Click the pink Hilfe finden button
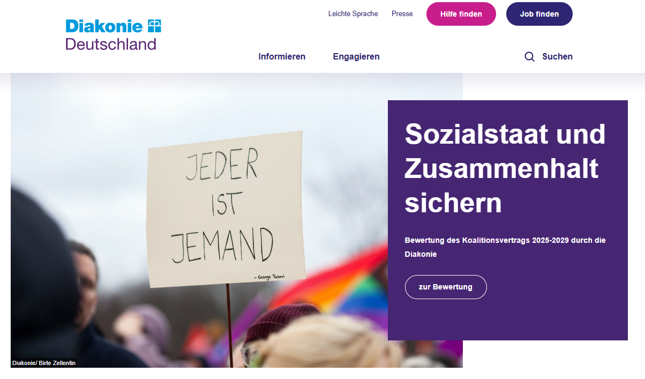The height and width of the screenshot is (379, 645). click(x=461, y=14)
